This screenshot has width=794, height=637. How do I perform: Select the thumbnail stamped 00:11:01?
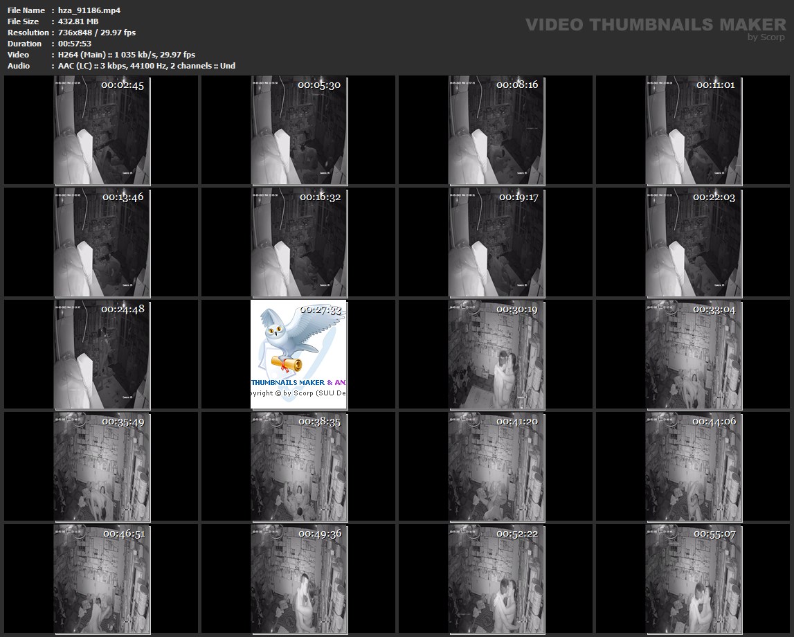(x=693, y=130)
